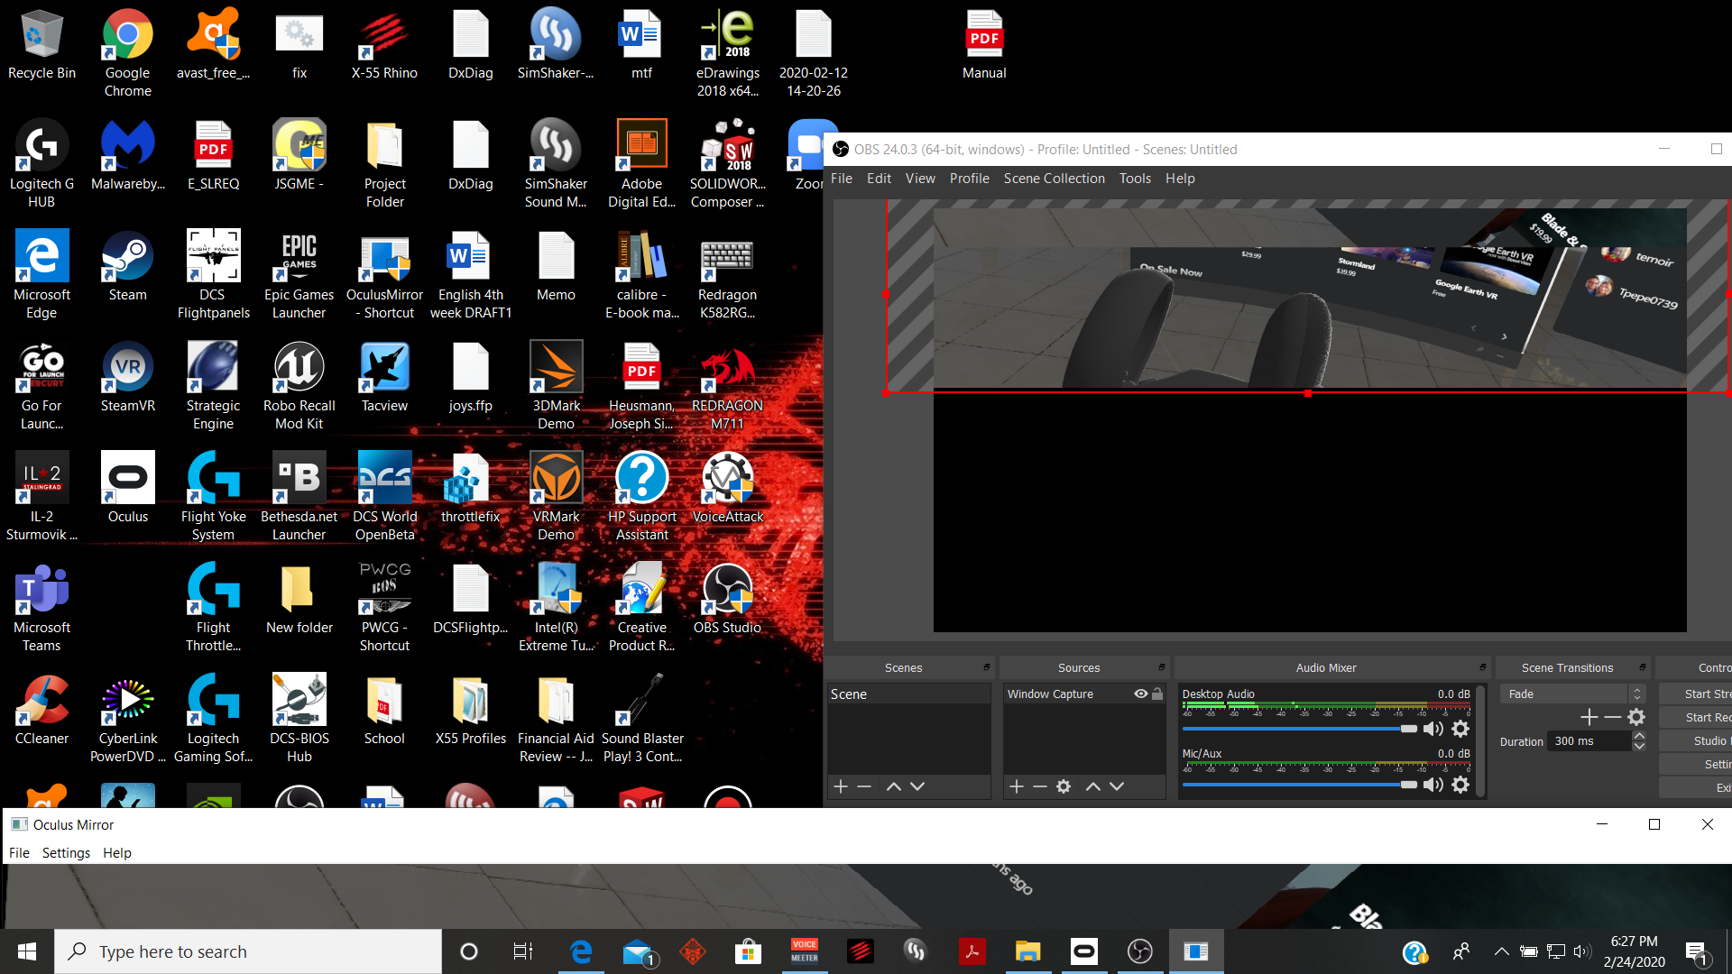Open Desktop Audio settings gear
Image resolution: width=1732 pixels, height=974 pixels.
click(x=1460, y=729)
